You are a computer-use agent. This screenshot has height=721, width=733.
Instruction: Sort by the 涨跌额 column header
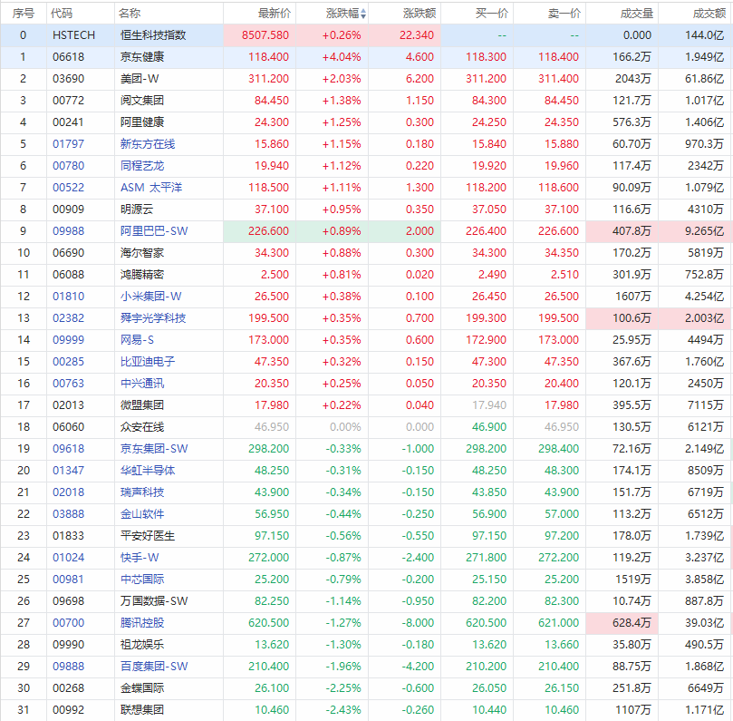[420, 14]
